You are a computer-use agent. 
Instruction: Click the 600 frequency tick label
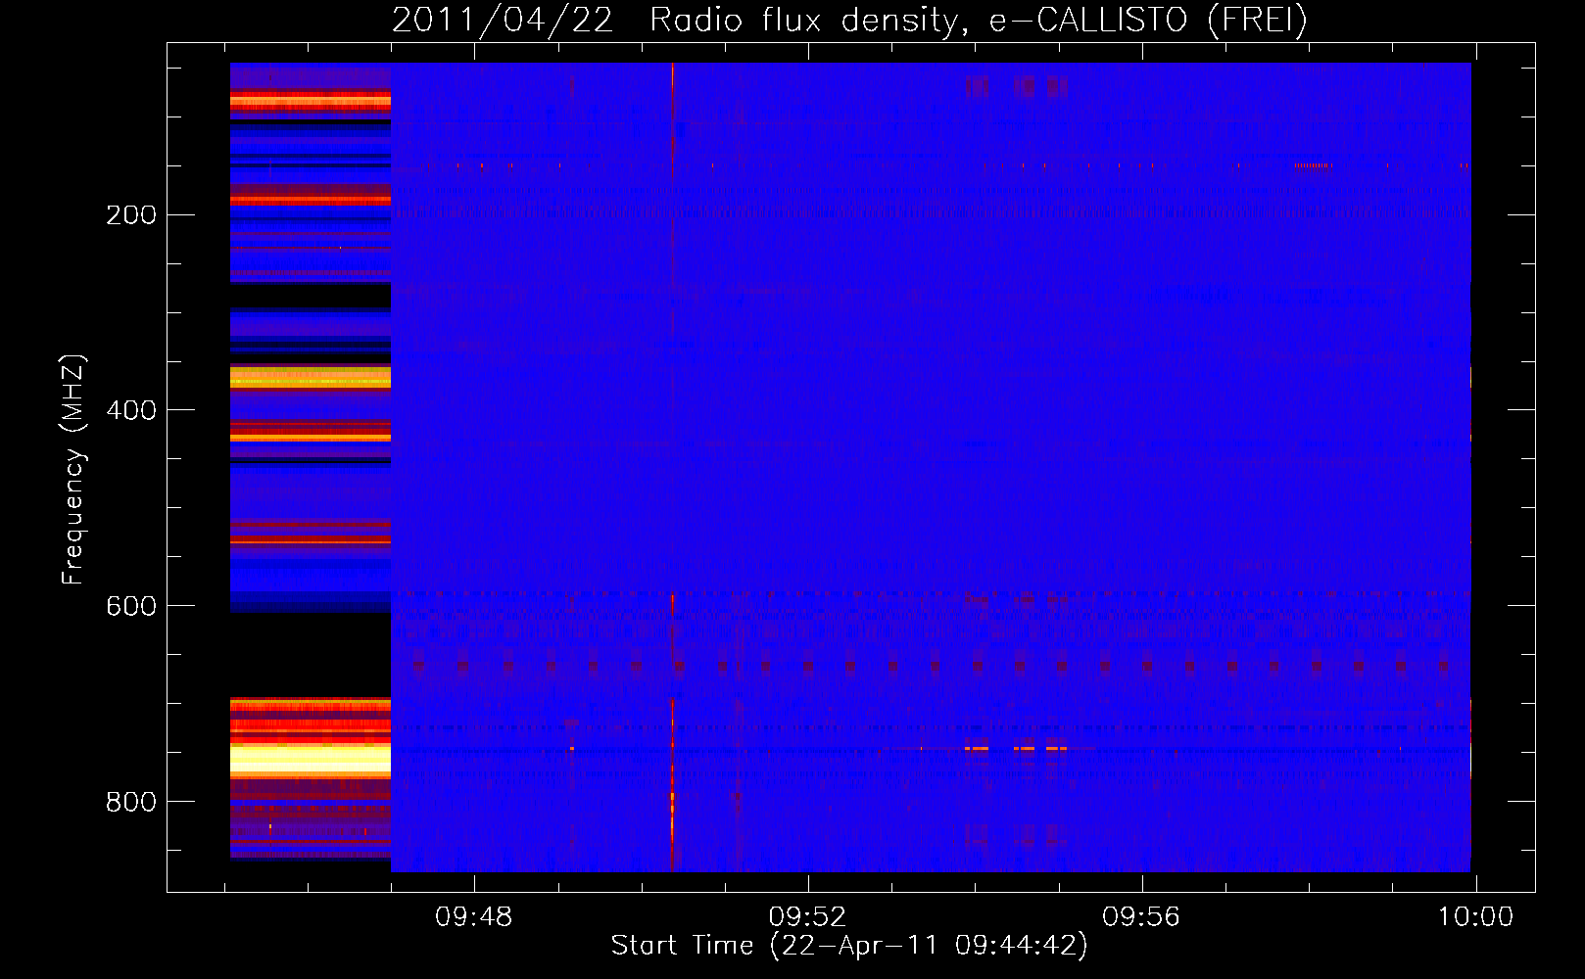(131, 606)
